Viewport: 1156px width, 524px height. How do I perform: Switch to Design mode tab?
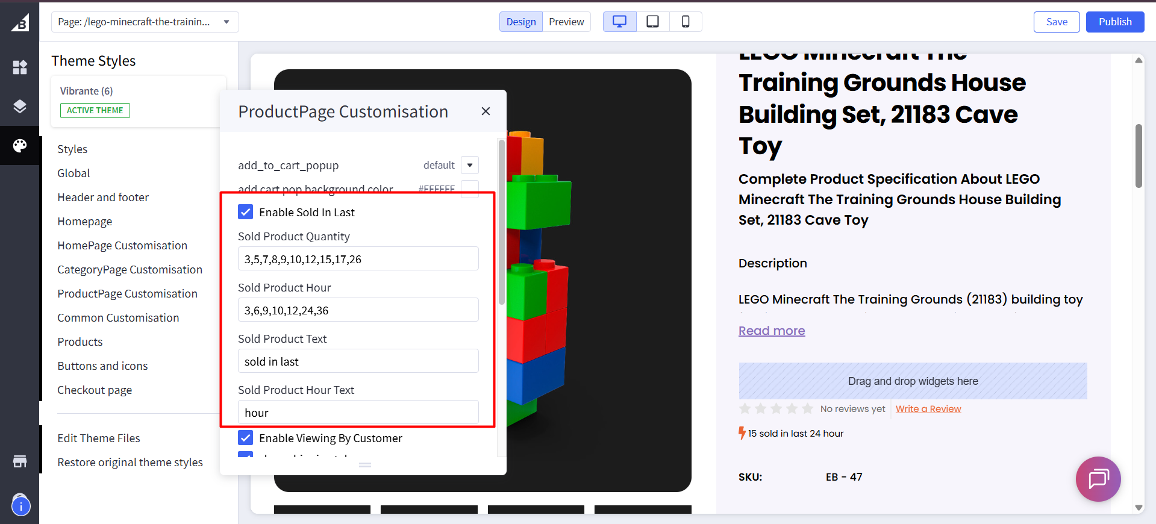click(521, 22)
